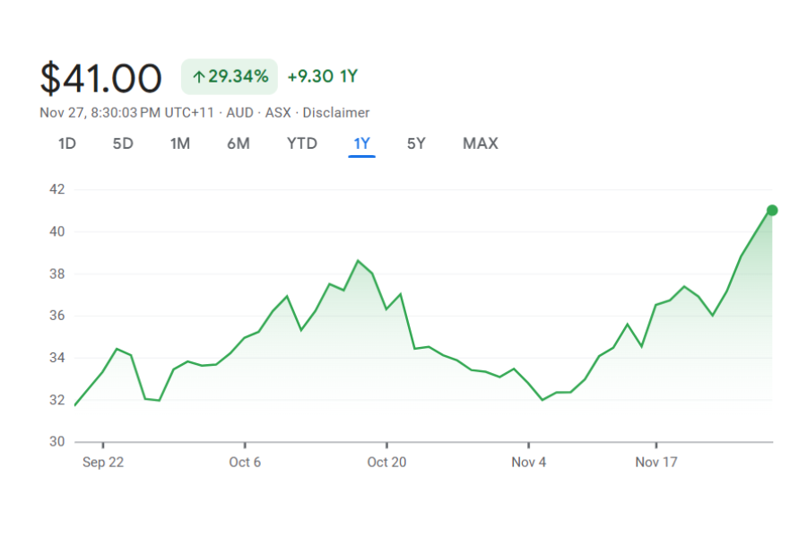Click the $41.00 price heading

pos(100,78)
